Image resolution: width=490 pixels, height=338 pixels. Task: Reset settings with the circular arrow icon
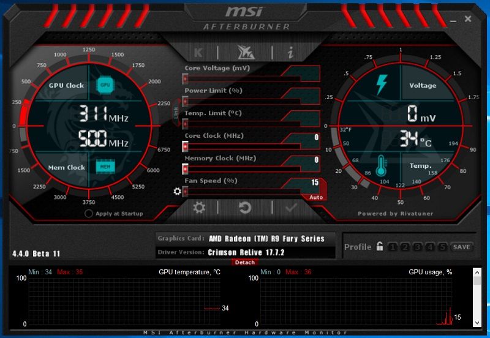click(x=245, y=208)
